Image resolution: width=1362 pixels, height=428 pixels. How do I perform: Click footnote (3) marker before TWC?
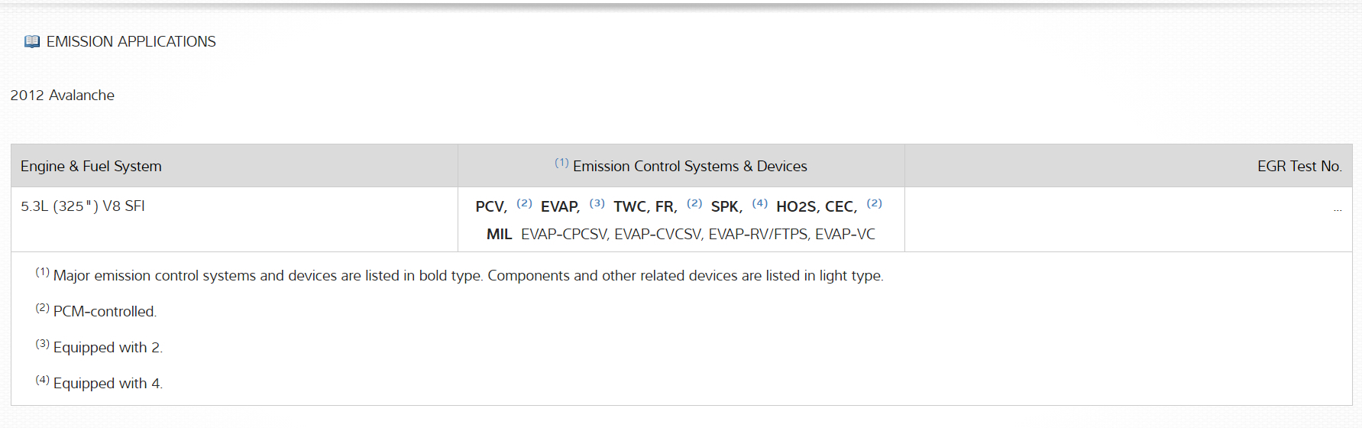(x=597, y=203)
